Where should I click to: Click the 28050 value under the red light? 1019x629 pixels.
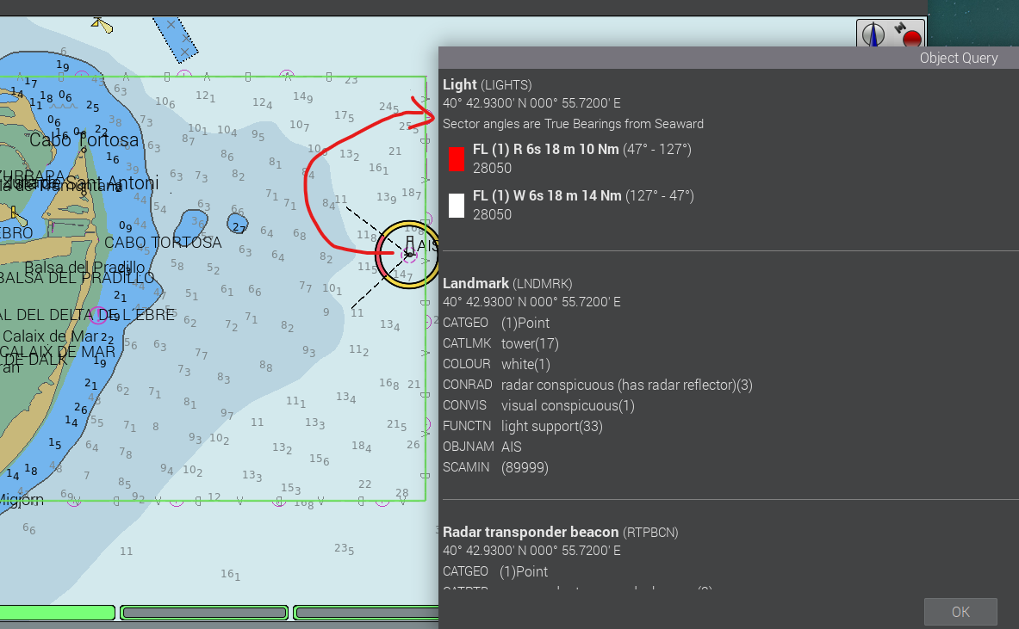[x=492, y=168]
